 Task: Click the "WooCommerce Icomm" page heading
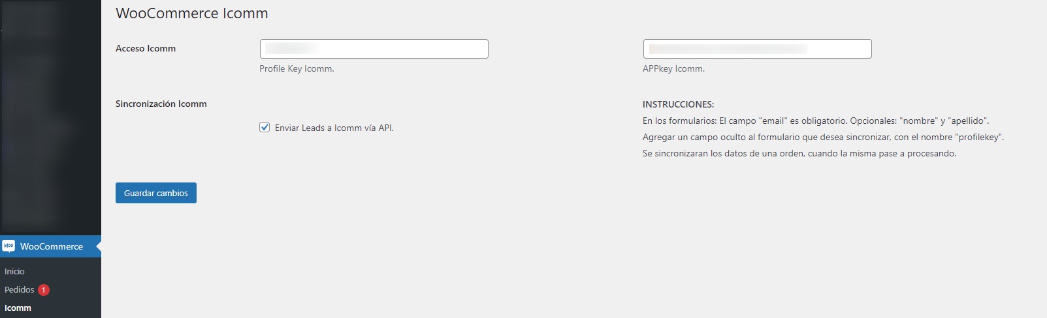[192, 14]
